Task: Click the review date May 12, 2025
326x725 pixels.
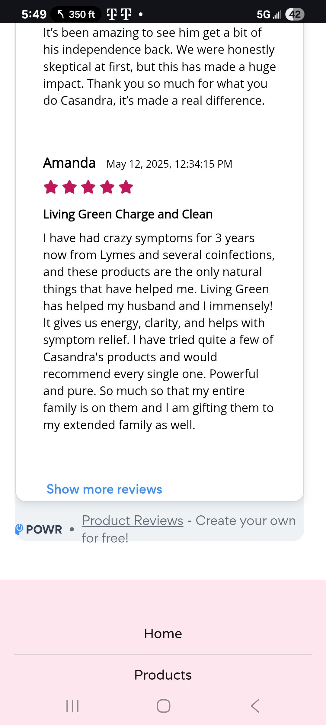Action: click(169, 164)
